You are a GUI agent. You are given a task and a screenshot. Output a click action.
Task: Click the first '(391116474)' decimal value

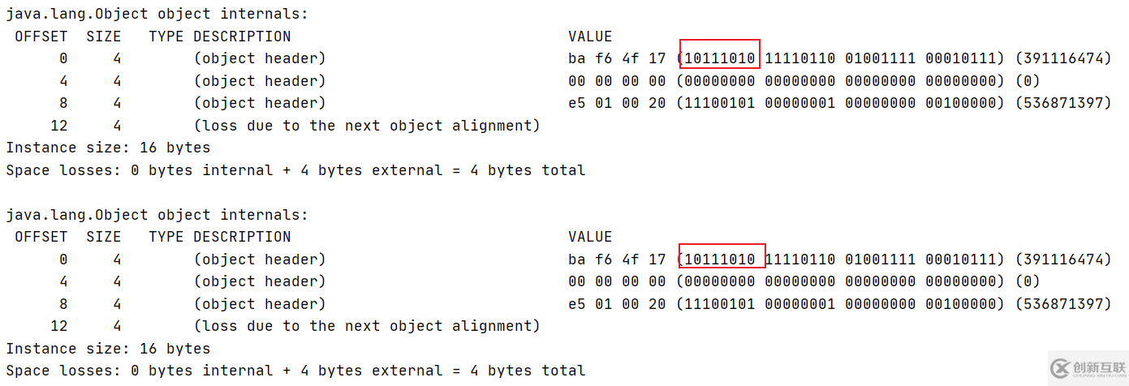(1062, 58)
